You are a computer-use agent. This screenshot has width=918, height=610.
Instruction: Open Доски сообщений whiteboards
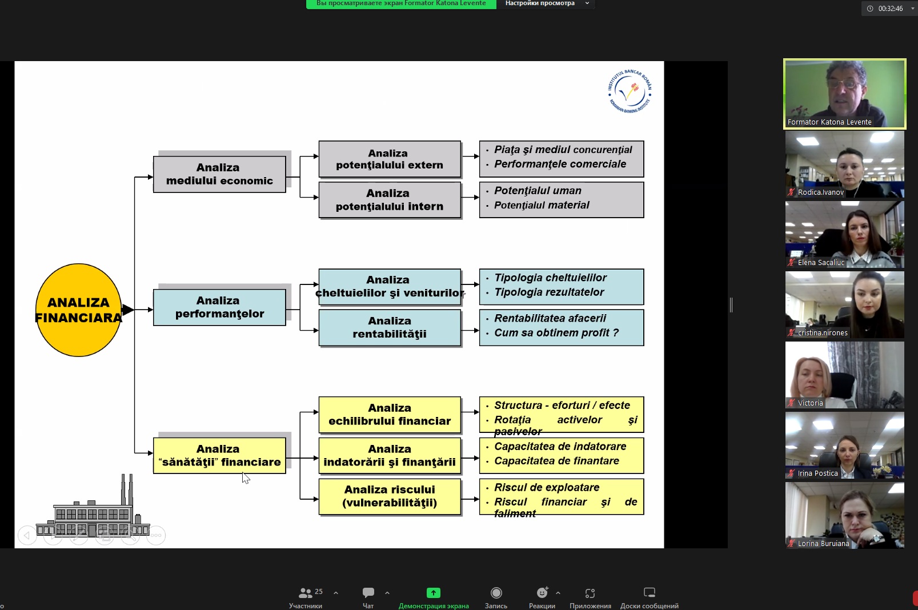(x=649, y=593)
